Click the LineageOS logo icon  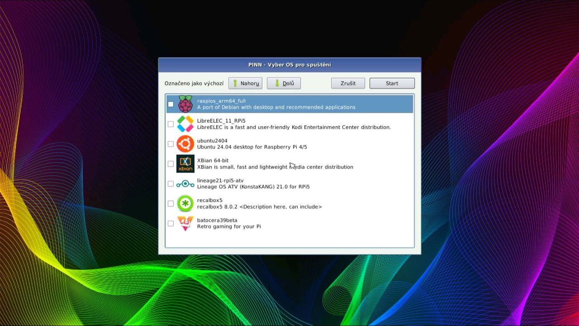[185, 184]
